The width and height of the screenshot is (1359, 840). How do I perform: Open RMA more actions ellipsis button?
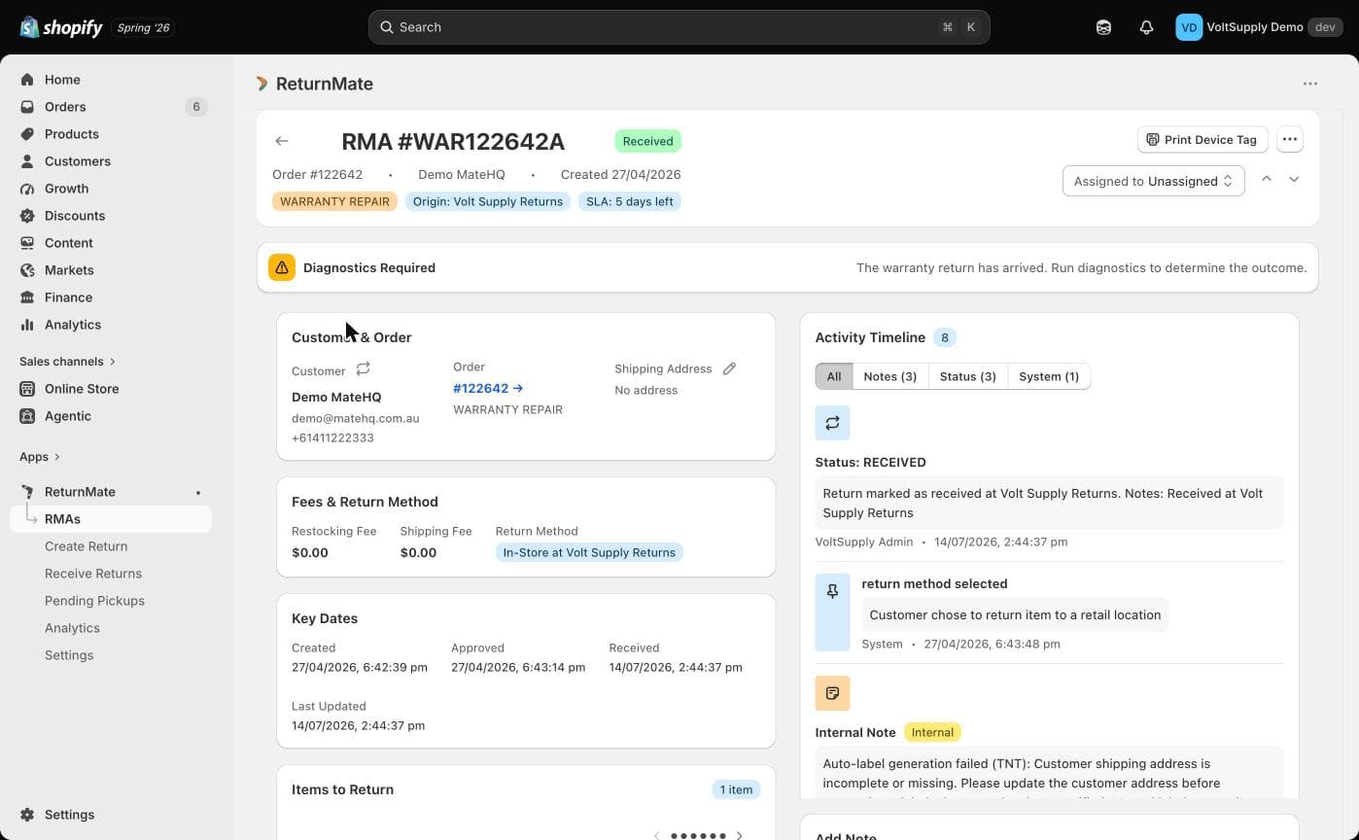click(1289, 140)
